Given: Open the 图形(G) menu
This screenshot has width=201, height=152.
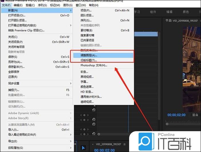Looking at the screenshot, I should [68, 5].
